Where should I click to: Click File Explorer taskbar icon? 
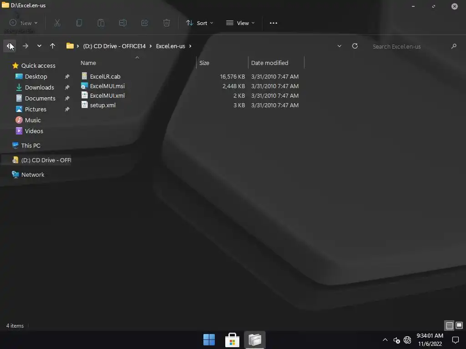255,340
